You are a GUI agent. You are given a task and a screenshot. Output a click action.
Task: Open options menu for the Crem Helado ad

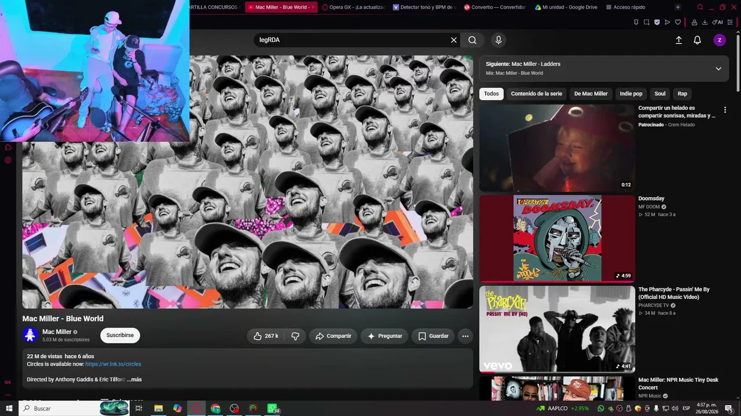click(x=725, y=110)
